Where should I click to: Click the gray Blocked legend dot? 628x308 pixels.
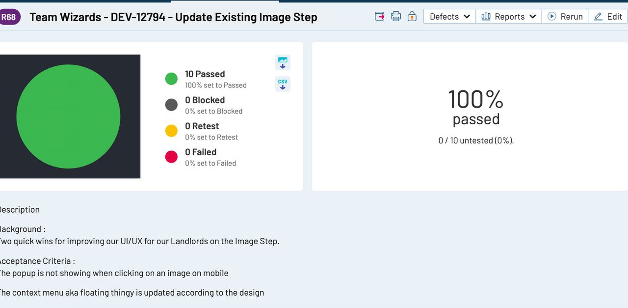point(171,105)
